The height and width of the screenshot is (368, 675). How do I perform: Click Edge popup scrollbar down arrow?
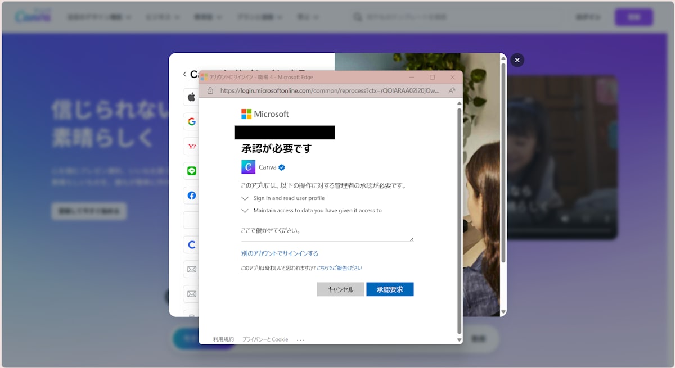point(459,340)
